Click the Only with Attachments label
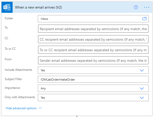 (20, 97)
